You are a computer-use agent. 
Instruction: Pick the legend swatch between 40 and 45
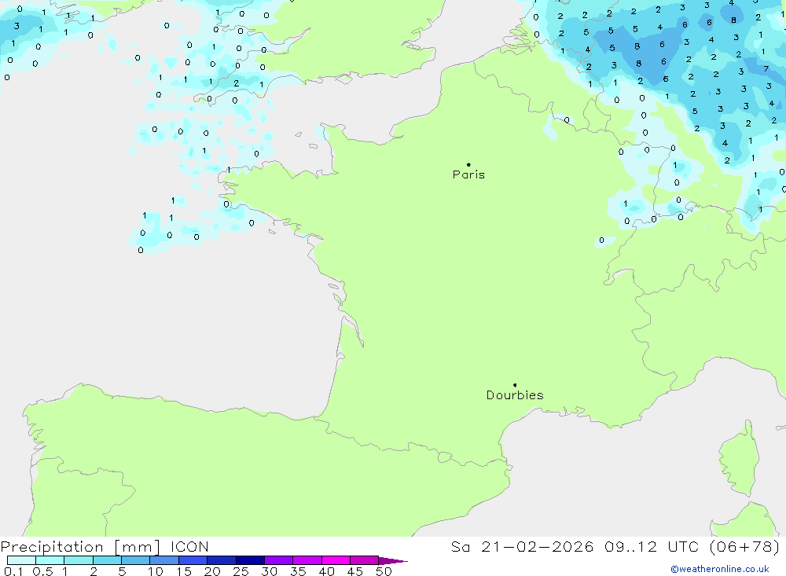[x=336, y=560]
